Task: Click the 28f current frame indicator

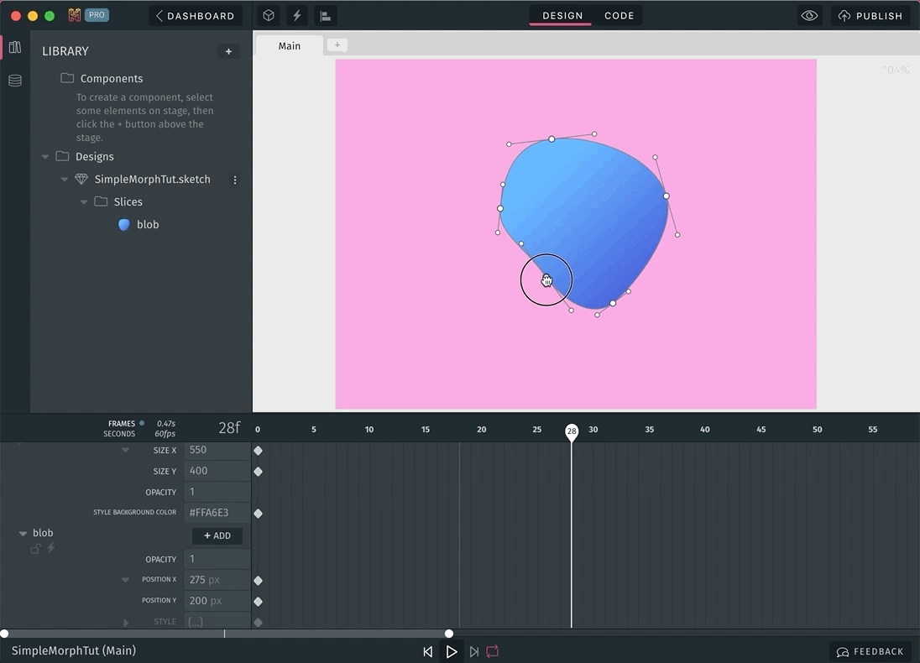Action: tap(229, 428)
